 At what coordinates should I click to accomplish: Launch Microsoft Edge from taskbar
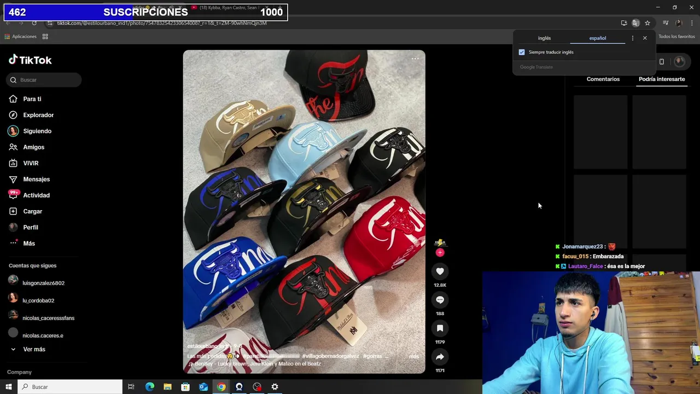click(149, 387)
